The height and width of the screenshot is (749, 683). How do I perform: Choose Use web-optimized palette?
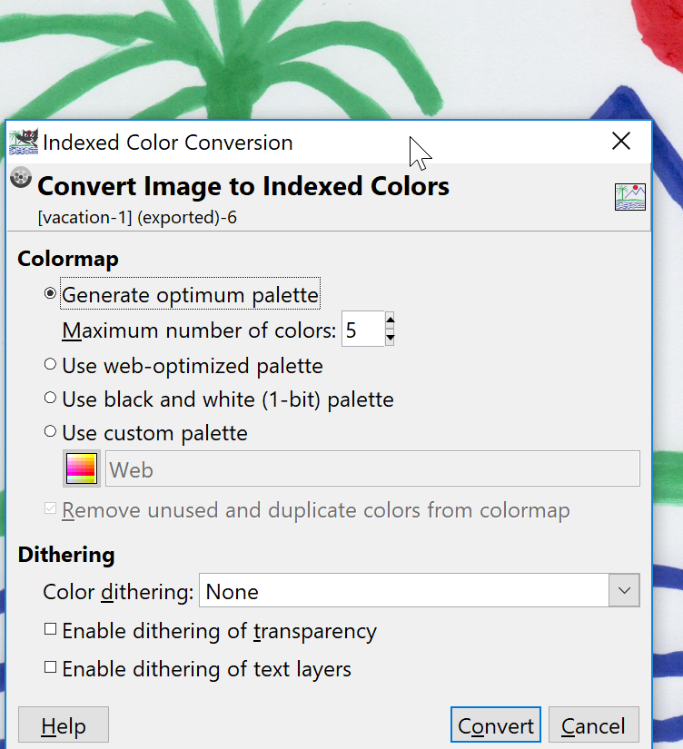(51, 365)
